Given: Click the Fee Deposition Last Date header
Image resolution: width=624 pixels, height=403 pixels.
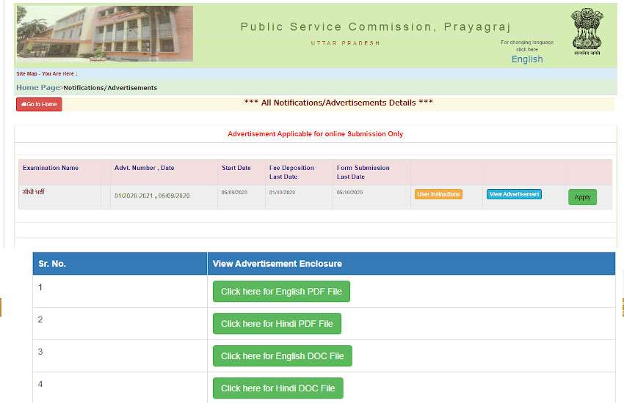Looking at the screenshot, I should coord(291,172).
